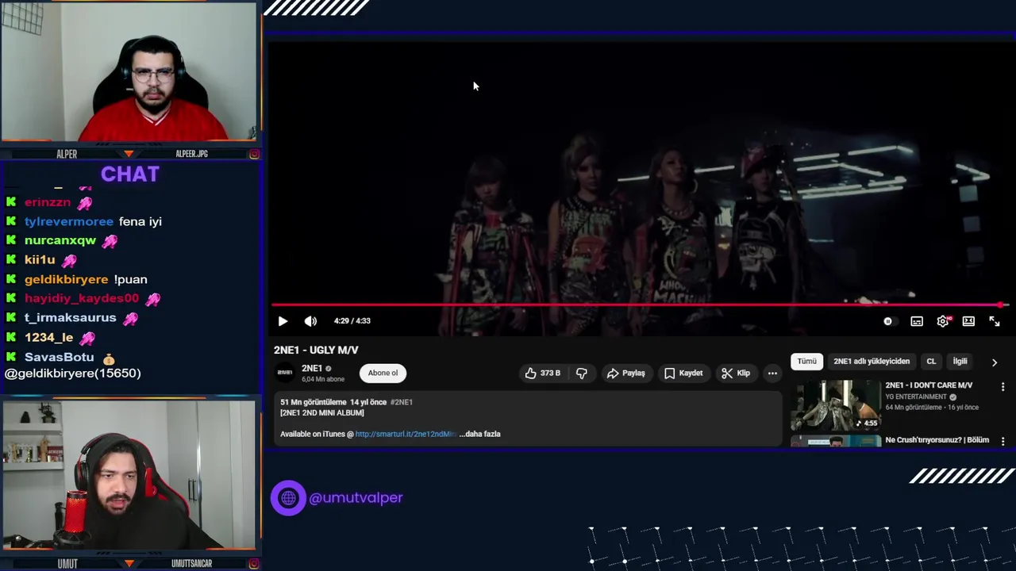1016x571 pixels.
Task: Like the video with thumbs up 373 B
Action: click(543, 373)
